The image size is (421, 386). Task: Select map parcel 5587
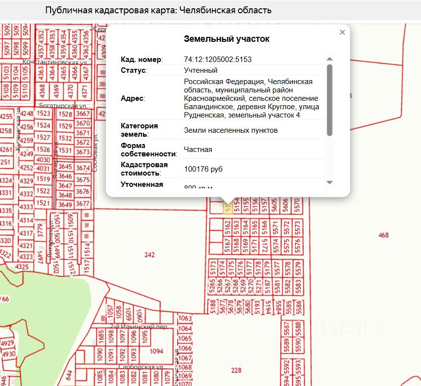coord(287,329)
